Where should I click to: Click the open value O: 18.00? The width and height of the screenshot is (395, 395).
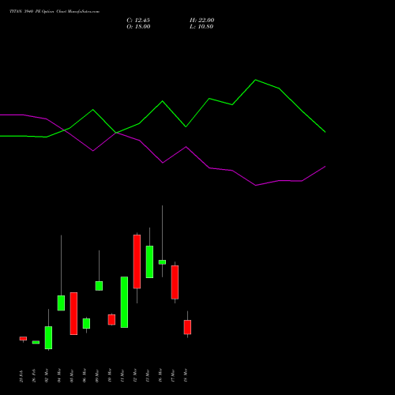[138, 27]
